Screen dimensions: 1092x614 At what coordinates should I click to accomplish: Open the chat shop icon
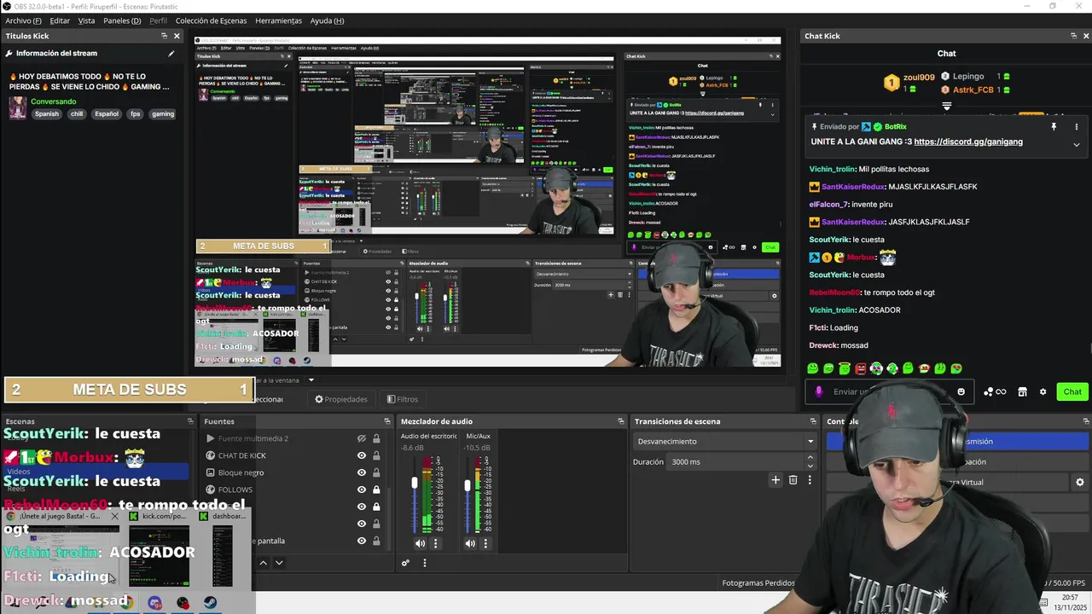point(1022,391)
